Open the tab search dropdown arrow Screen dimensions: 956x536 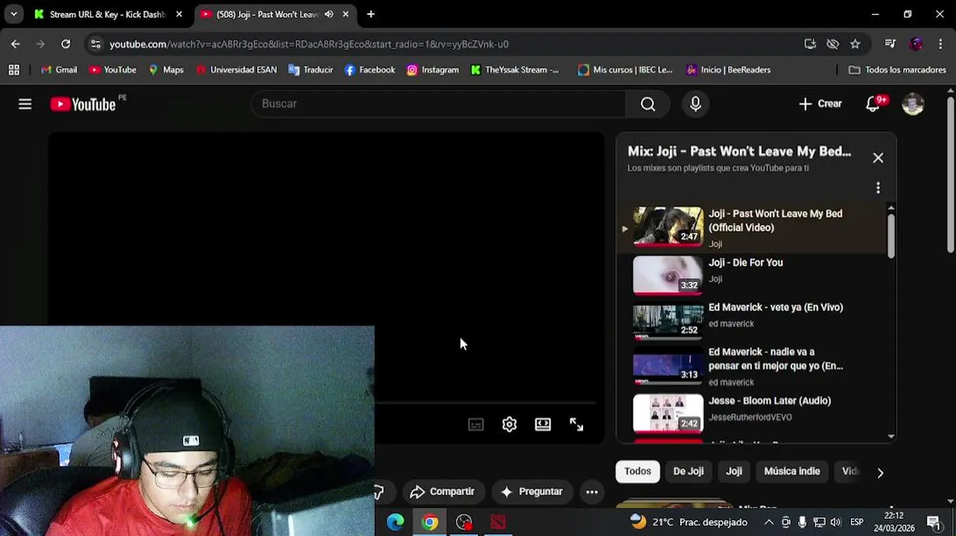point(13,14)
